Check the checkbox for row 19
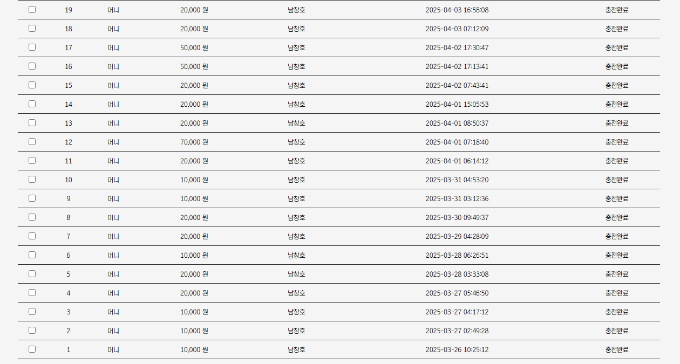680x364 pixels. tap(32, 10)
